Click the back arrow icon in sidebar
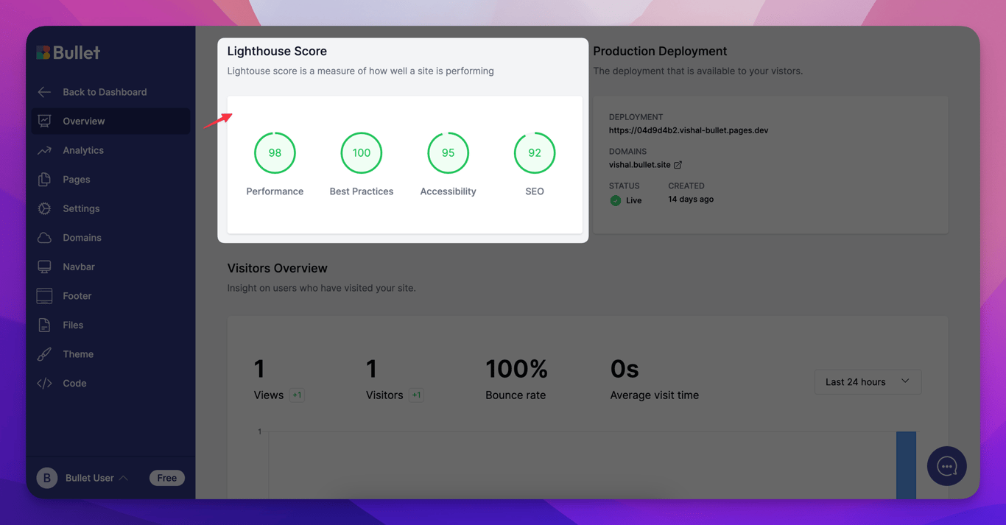Image resolution: width=1006 pixels, height=525 pixels. pos(44,92)
